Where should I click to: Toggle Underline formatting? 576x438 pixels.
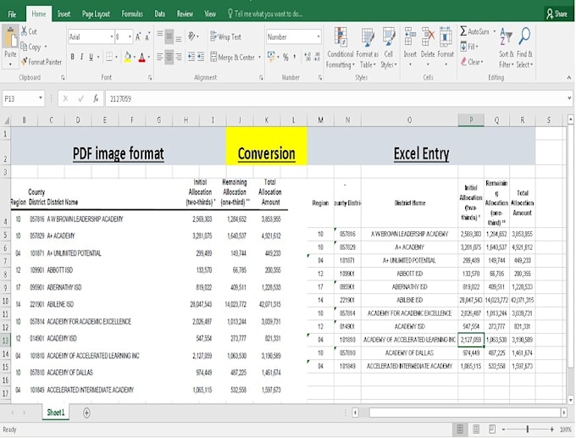click(x=91, y=57)
